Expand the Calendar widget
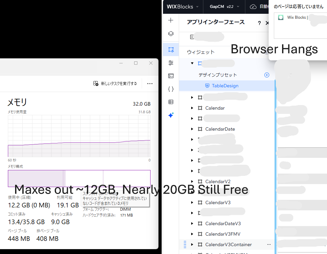 (x=192, y=108)
